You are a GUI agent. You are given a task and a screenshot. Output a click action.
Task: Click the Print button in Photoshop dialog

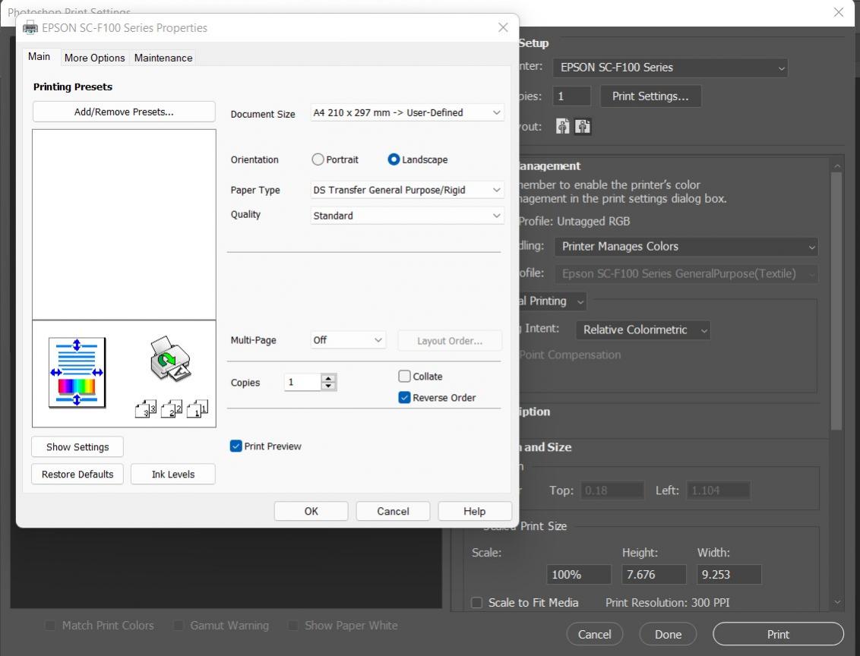click(x=778, y=634)
